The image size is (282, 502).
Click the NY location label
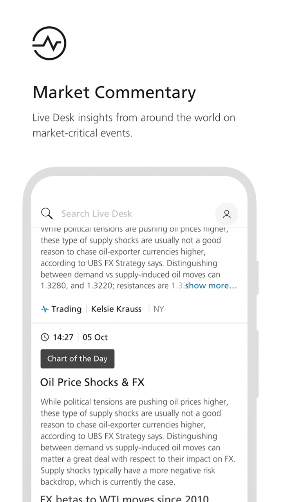(x=159, y=309)
